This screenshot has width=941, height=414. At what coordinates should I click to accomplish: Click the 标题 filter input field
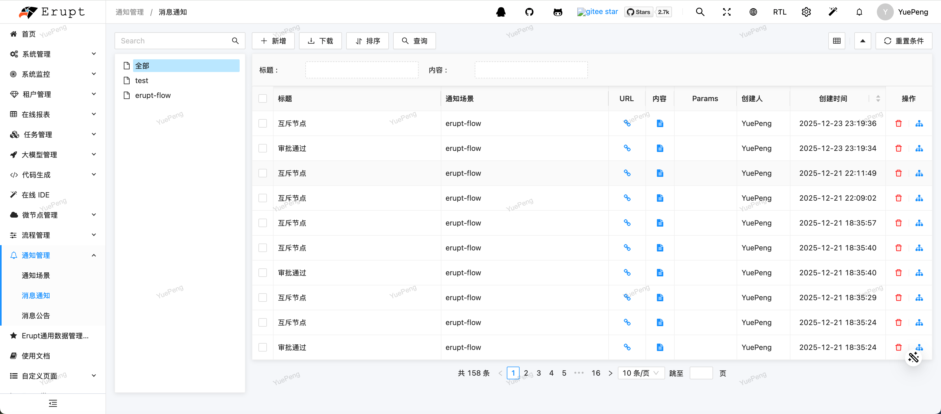click(362, 70)
